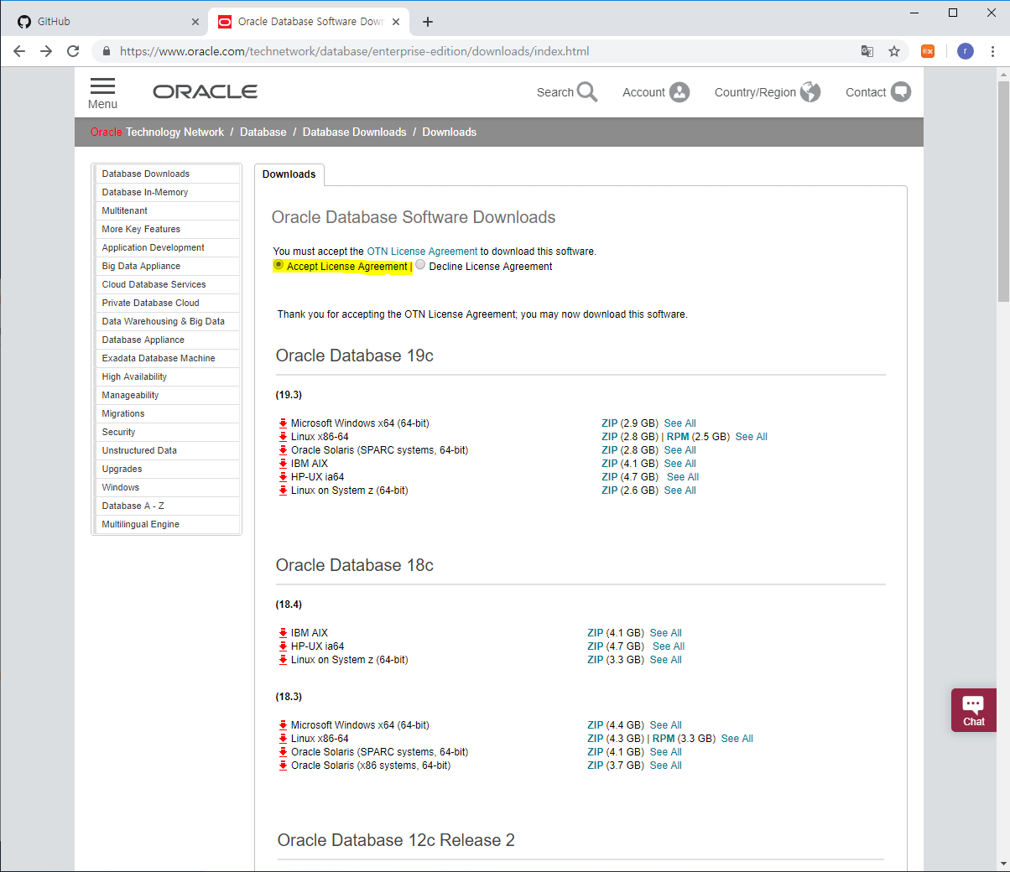Download 19c Linux x86-64 RPM (2.5 GB)
This screenshot has width=1010, height=872.
click(x=678, y=437)
